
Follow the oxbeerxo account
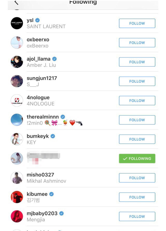pos(137,43)
